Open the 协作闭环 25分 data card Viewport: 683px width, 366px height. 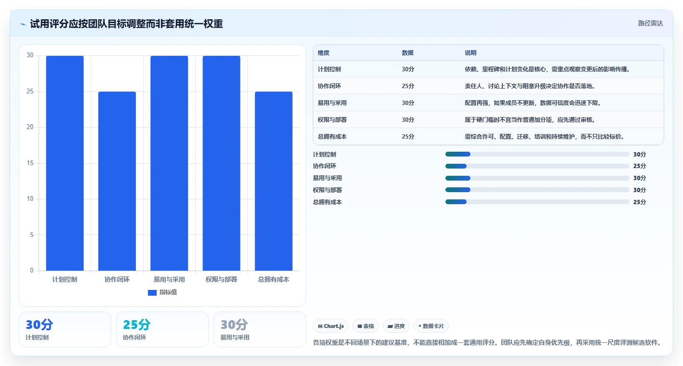[162, 329]
